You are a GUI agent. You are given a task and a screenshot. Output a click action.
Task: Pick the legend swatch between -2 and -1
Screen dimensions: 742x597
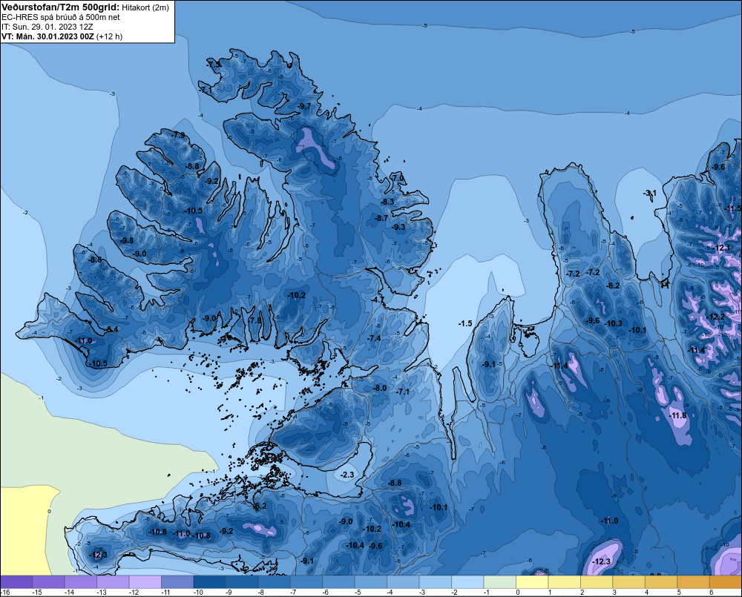pos(467,582)
